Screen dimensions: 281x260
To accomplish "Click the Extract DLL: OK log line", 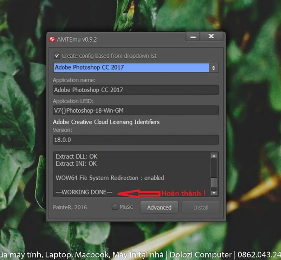I will coord(77,156).
